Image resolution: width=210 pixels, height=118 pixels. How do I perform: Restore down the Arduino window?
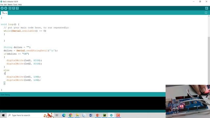point(200,2)
